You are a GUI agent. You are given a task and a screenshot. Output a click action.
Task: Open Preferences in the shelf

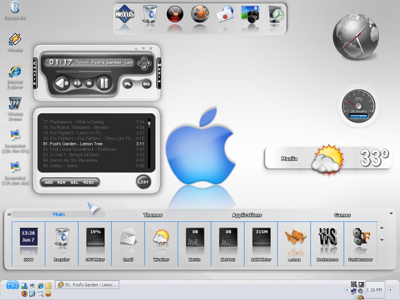pos(327,244)
